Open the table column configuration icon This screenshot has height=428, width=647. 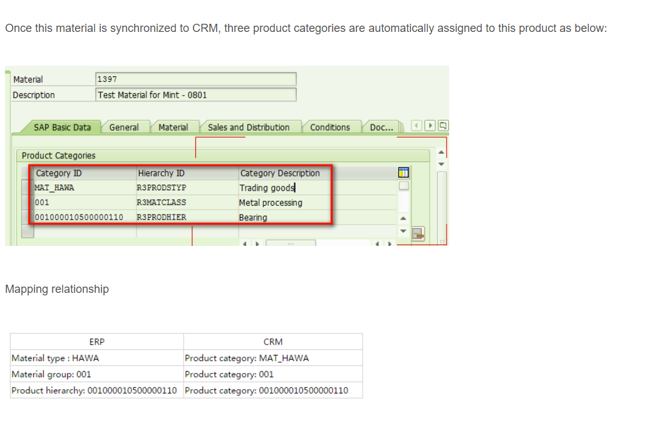[403, 172]
